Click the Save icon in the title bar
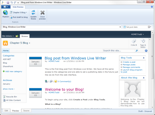155x115 pixels. (x=8, y=3)
